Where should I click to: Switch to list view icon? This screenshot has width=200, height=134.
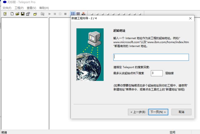(73, 14)
